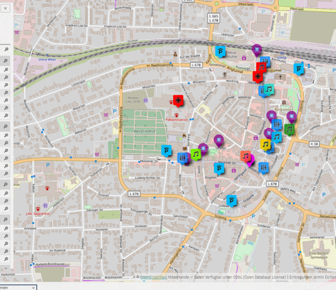The height and width of the screenshot is (290, 336).
Task: Select the red cross marker above Palliativstation
Action: pyautogui.click(x=178, y=100)
